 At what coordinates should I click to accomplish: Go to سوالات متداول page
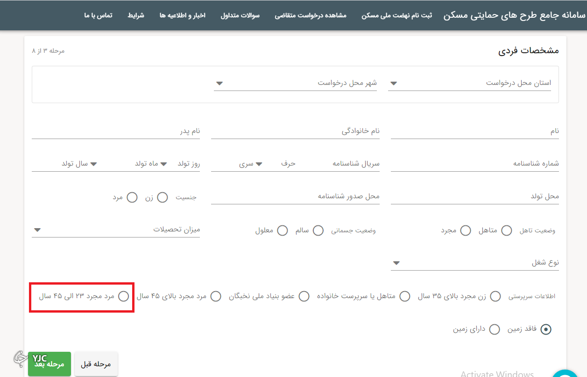(x=240, y=15)
